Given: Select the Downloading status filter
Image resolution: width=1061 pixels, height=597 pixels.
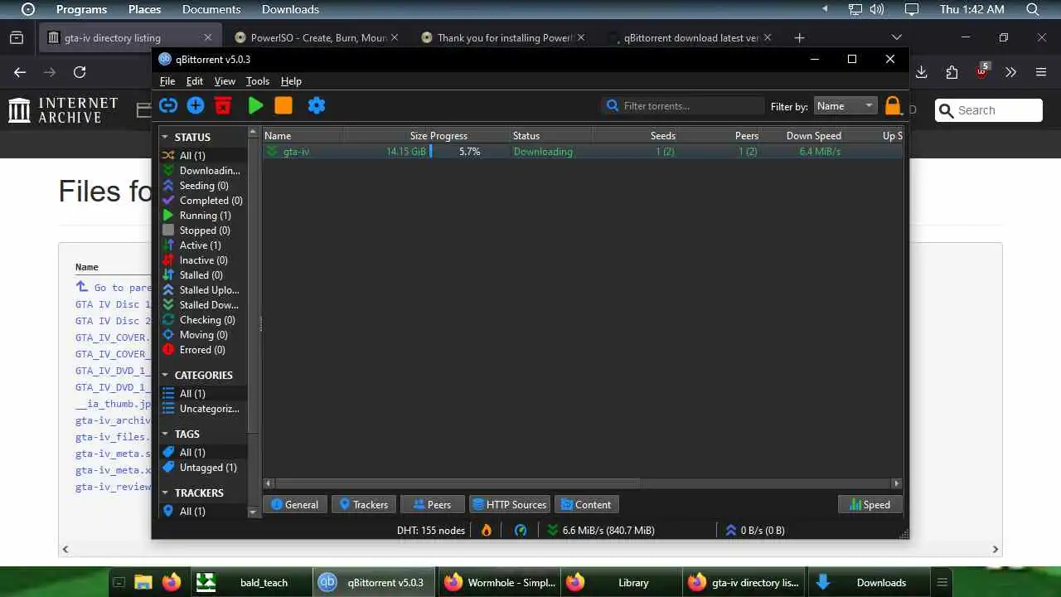Looking at the screenshot, I should click(202, 171).
